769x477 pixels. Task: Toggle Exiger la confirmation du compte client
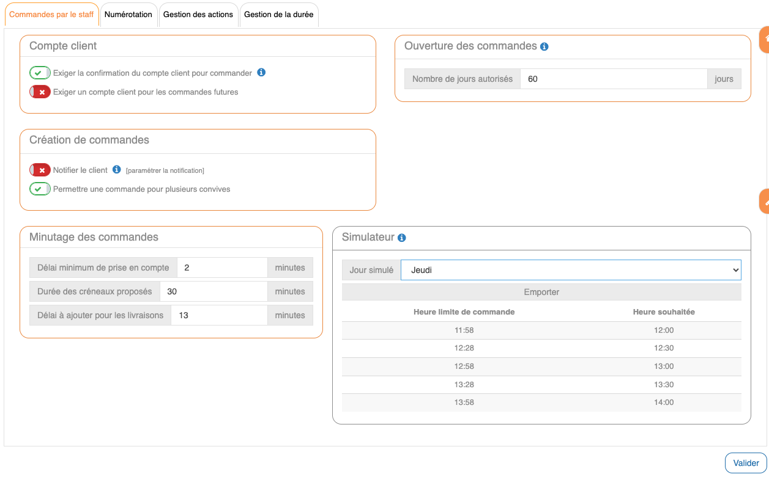point(40,73)
